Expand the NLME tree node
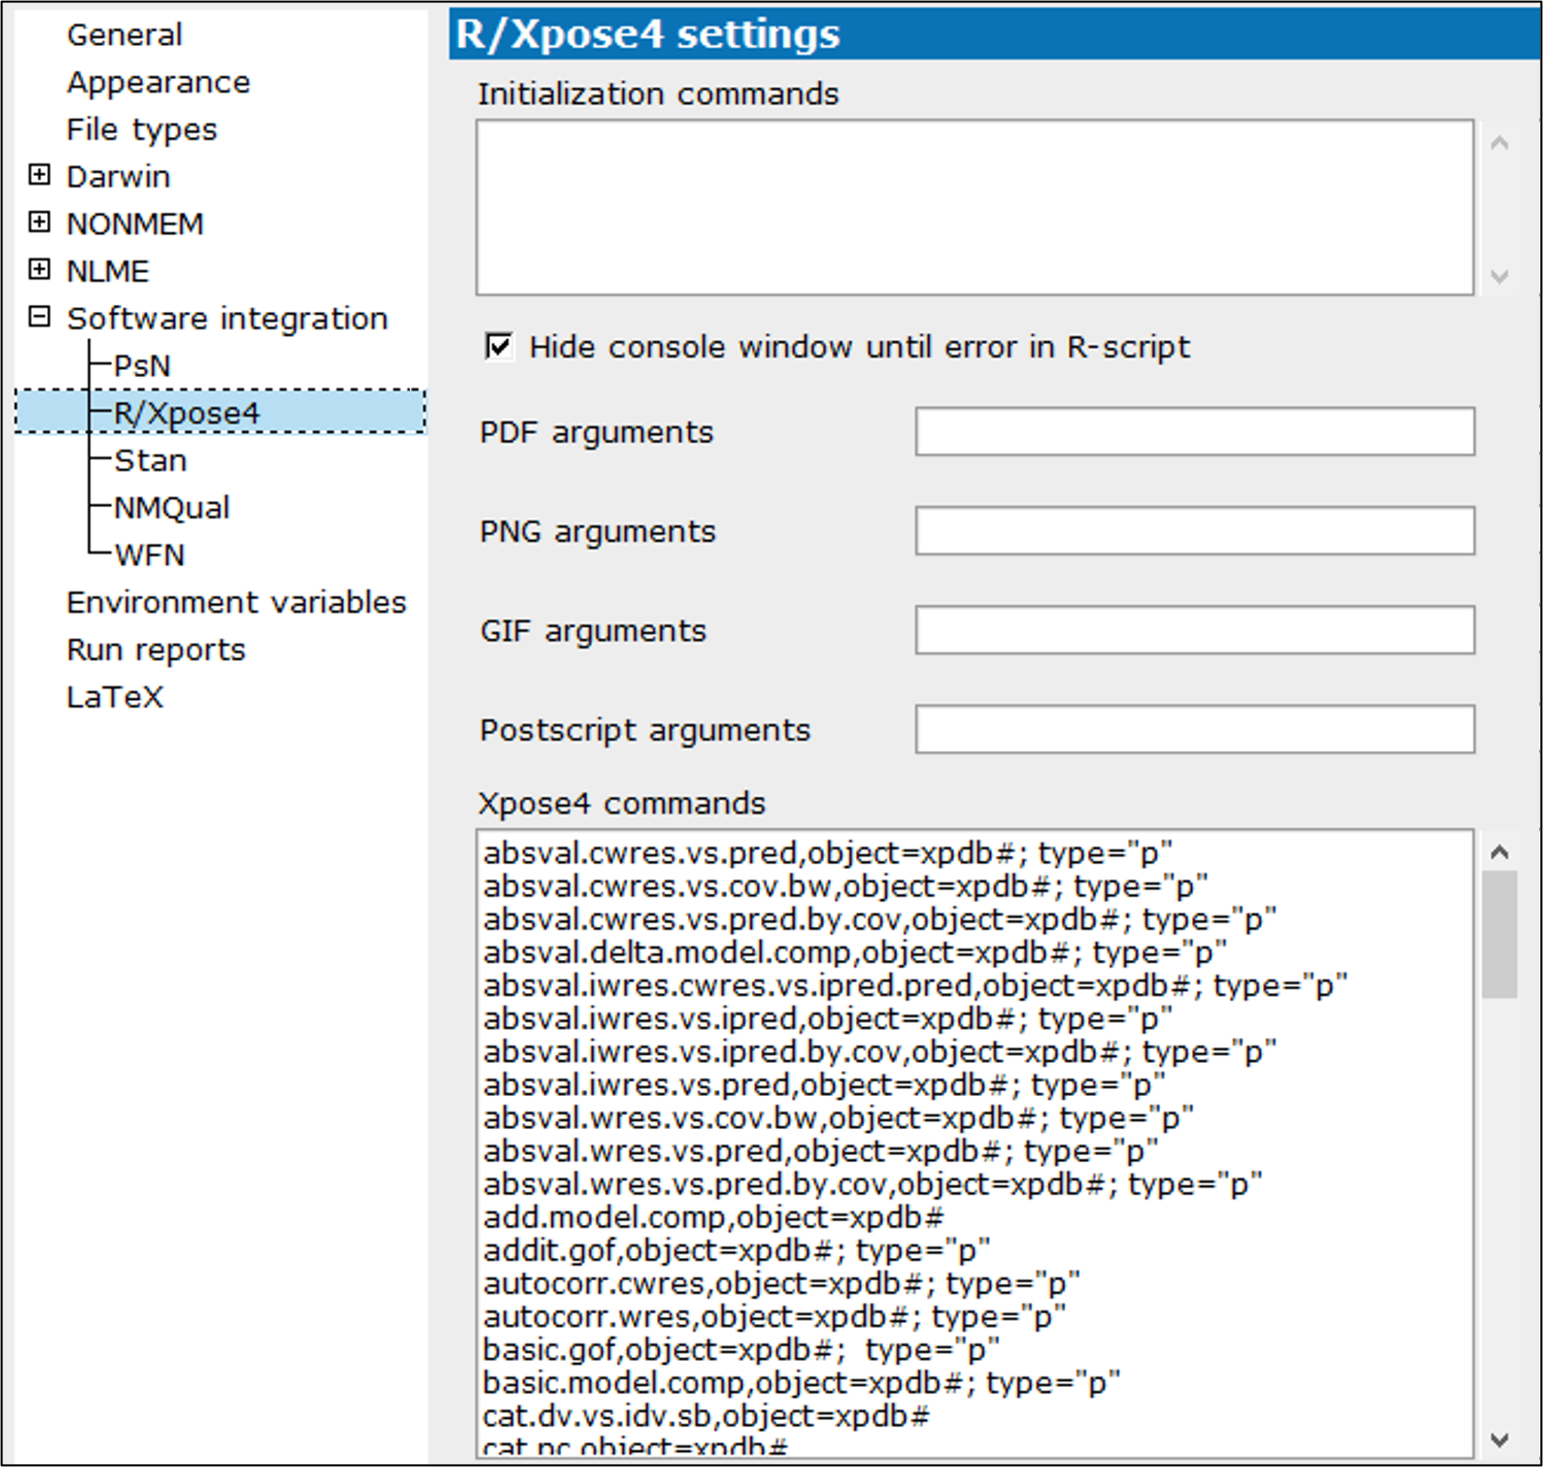This screenshot has width=1543, height=1467. [39, 269]
